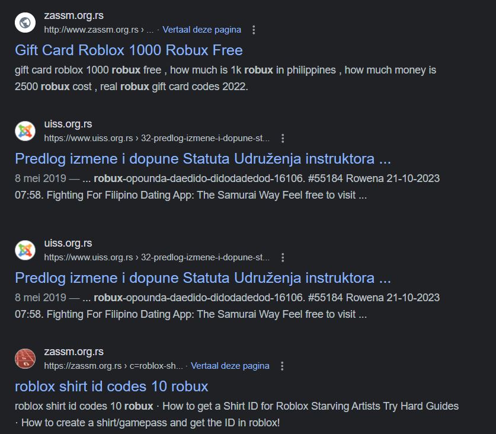The height and width of the screenshot is (434, 496).
Task: Click the globe favicon of the Gift Card result
Action: pyautogui.click(x=25, y=23)
